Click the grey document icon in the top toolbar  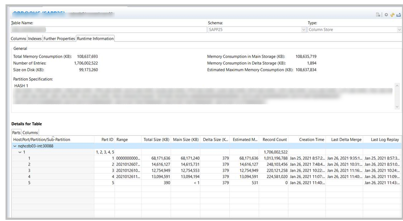coord(378,15)
